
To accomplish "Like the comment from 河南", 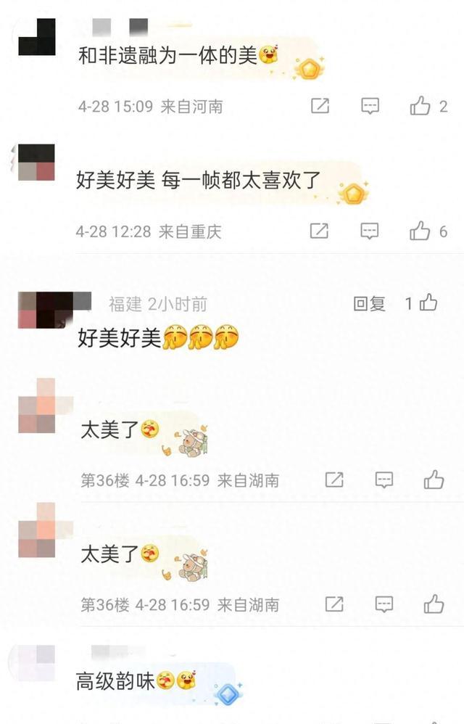I will coord(420,106).
